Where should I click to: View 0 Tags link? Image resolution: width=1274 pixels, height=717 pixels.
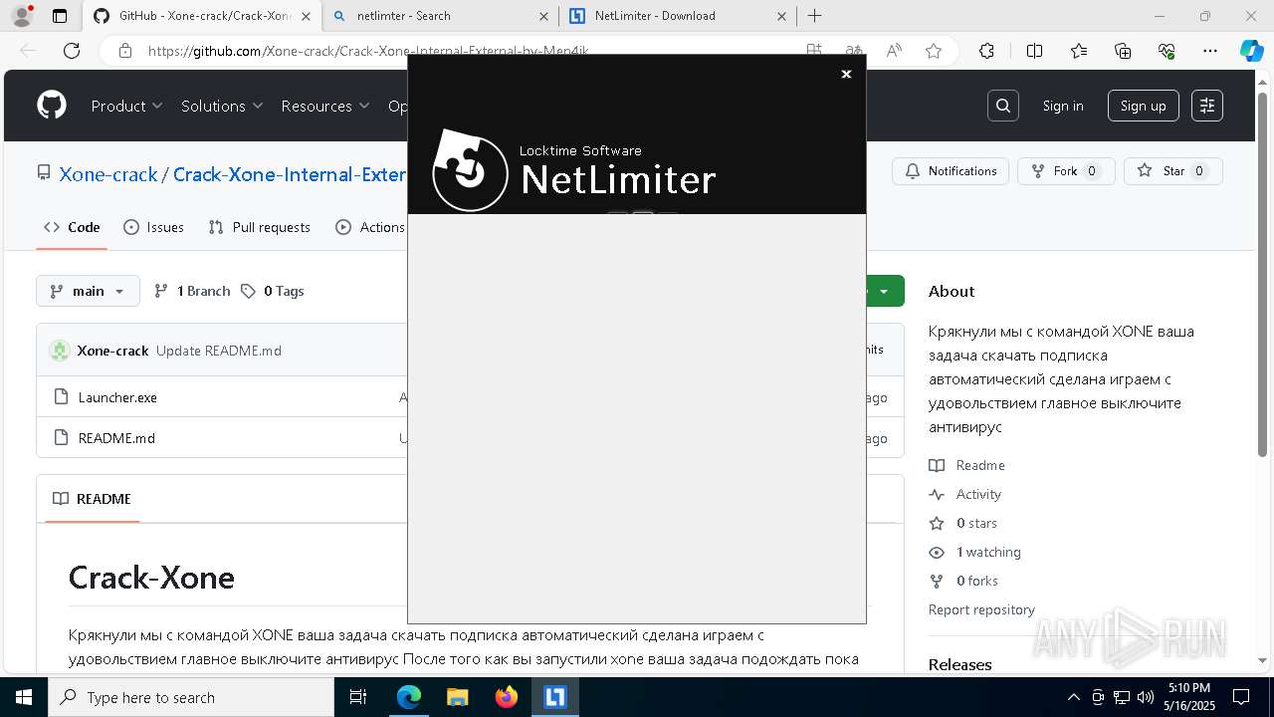pyautogui.click(x=272, y=291)
